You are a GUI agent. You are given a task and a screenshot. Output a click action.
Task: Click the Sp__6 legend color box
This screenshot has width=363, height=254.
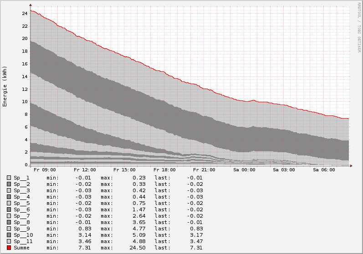coord(9,209)
